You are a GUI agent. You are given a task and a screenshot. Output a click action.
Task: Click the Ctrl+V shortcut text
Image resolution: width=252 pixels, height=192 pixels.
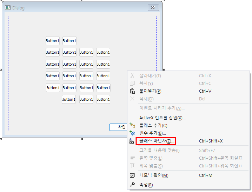pos(205,91)
